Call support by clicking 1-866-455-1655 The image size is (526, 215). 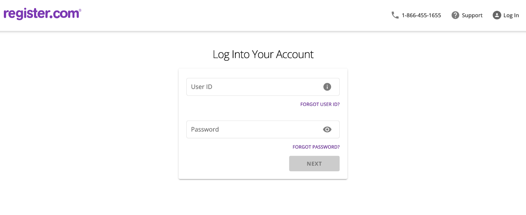point(421,15)
